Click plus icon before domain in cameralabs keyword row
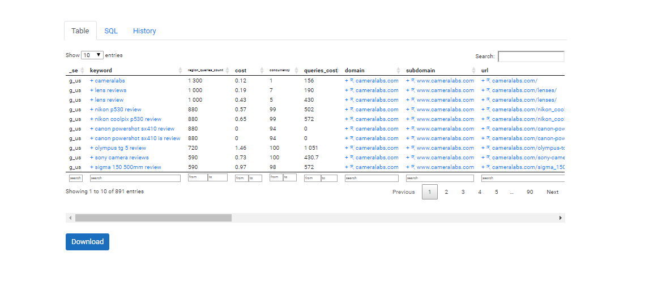649x282 pixels. pyautogui.click(x=347, y=81)
